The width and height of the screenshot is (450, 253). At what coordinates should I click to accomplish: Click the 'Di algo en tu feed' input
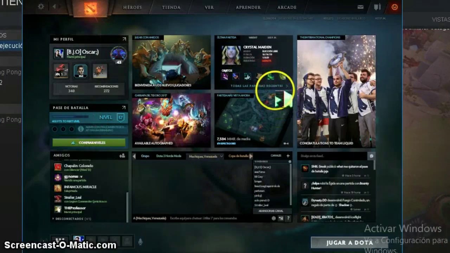[x=332, y=156]
